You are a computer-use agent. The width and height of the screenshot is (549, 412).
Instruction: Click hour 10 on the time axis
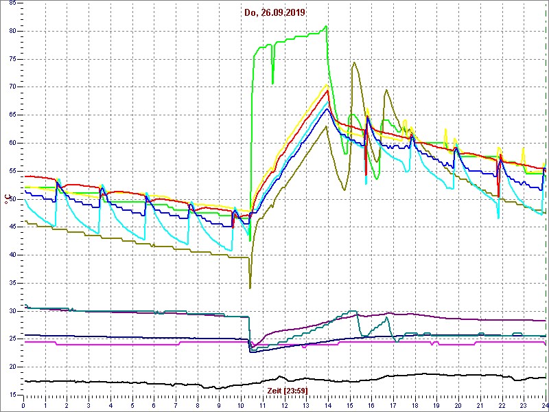coord(241,405)
